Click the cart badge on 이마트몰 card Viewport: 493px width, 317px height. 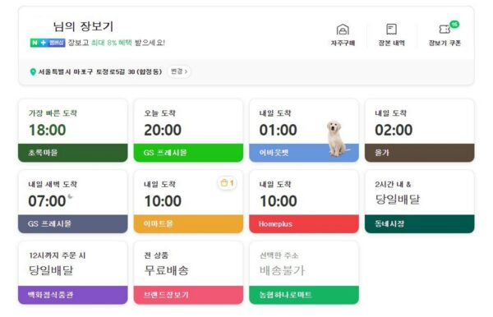[x=227, y=183]
